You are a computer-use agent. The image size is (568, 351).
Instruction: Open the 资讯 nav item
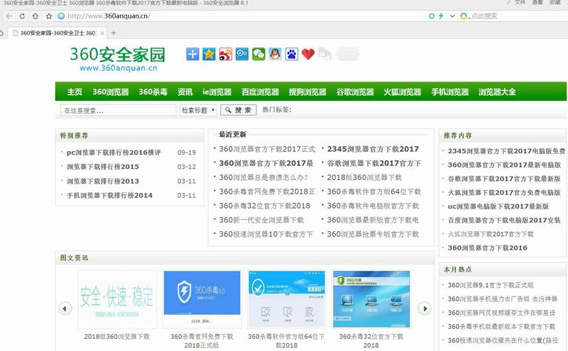pyautogui.click(x=185, y=92)
